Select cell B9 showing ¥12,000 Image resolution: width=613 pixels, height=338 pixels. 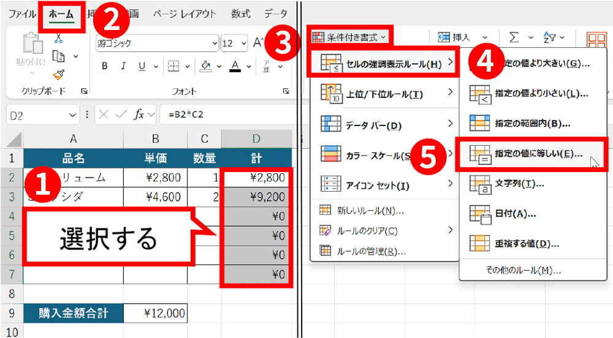point(155,313)
